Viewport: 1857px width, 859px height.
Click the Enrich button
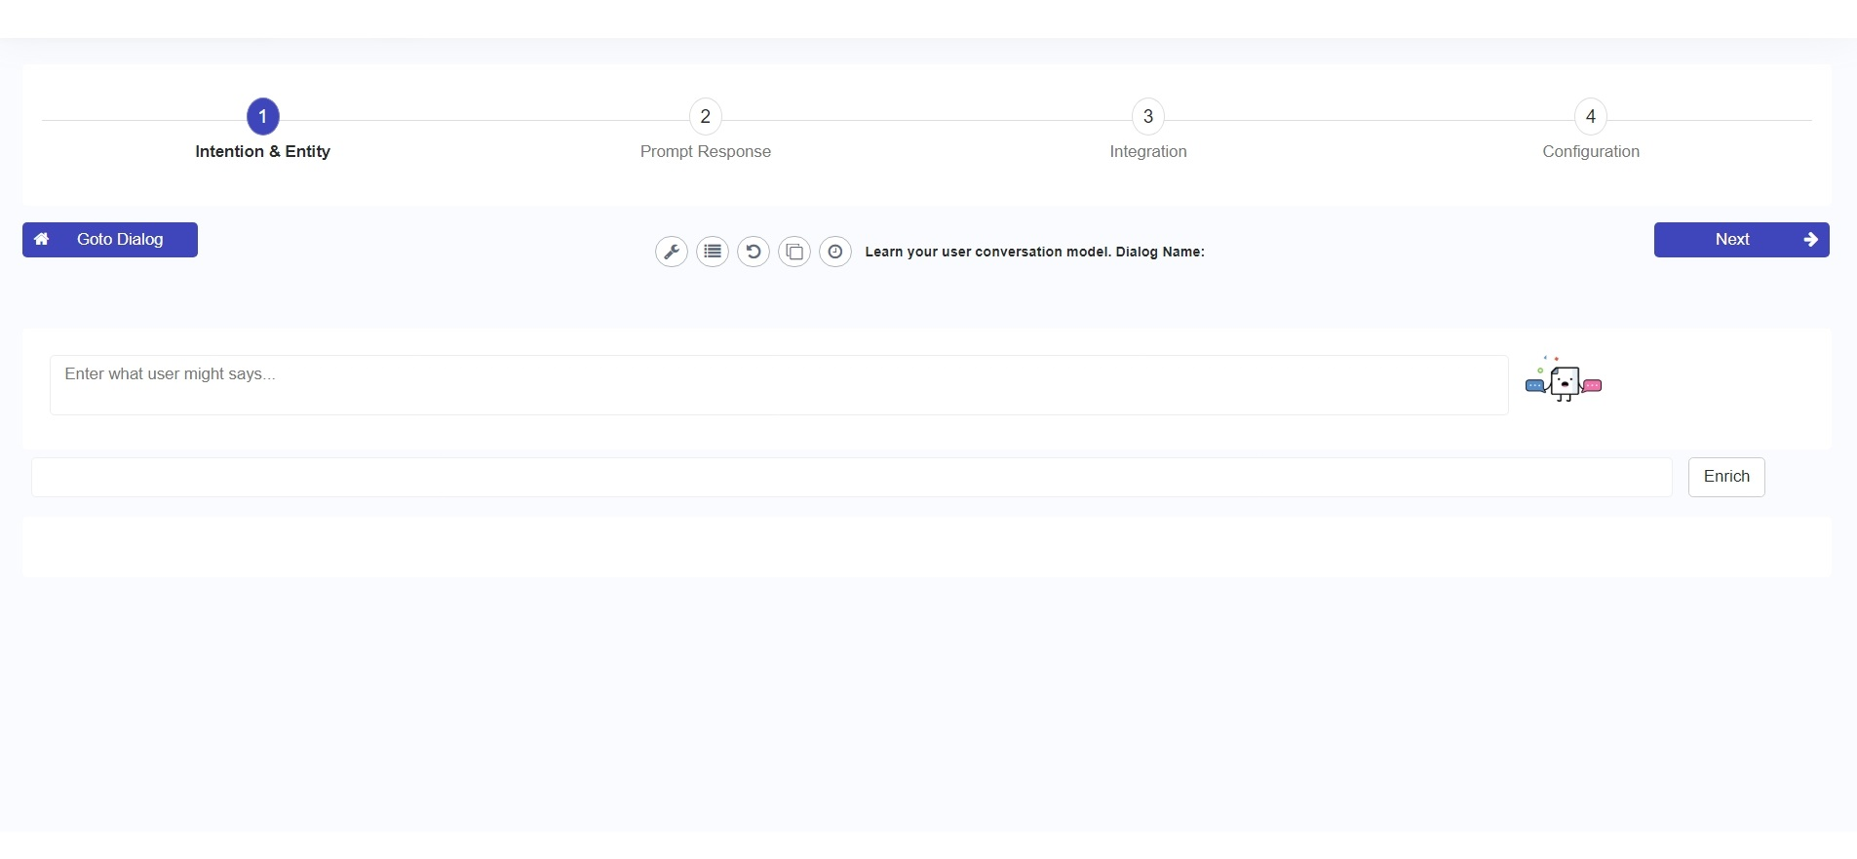(x=1725, y=477)
